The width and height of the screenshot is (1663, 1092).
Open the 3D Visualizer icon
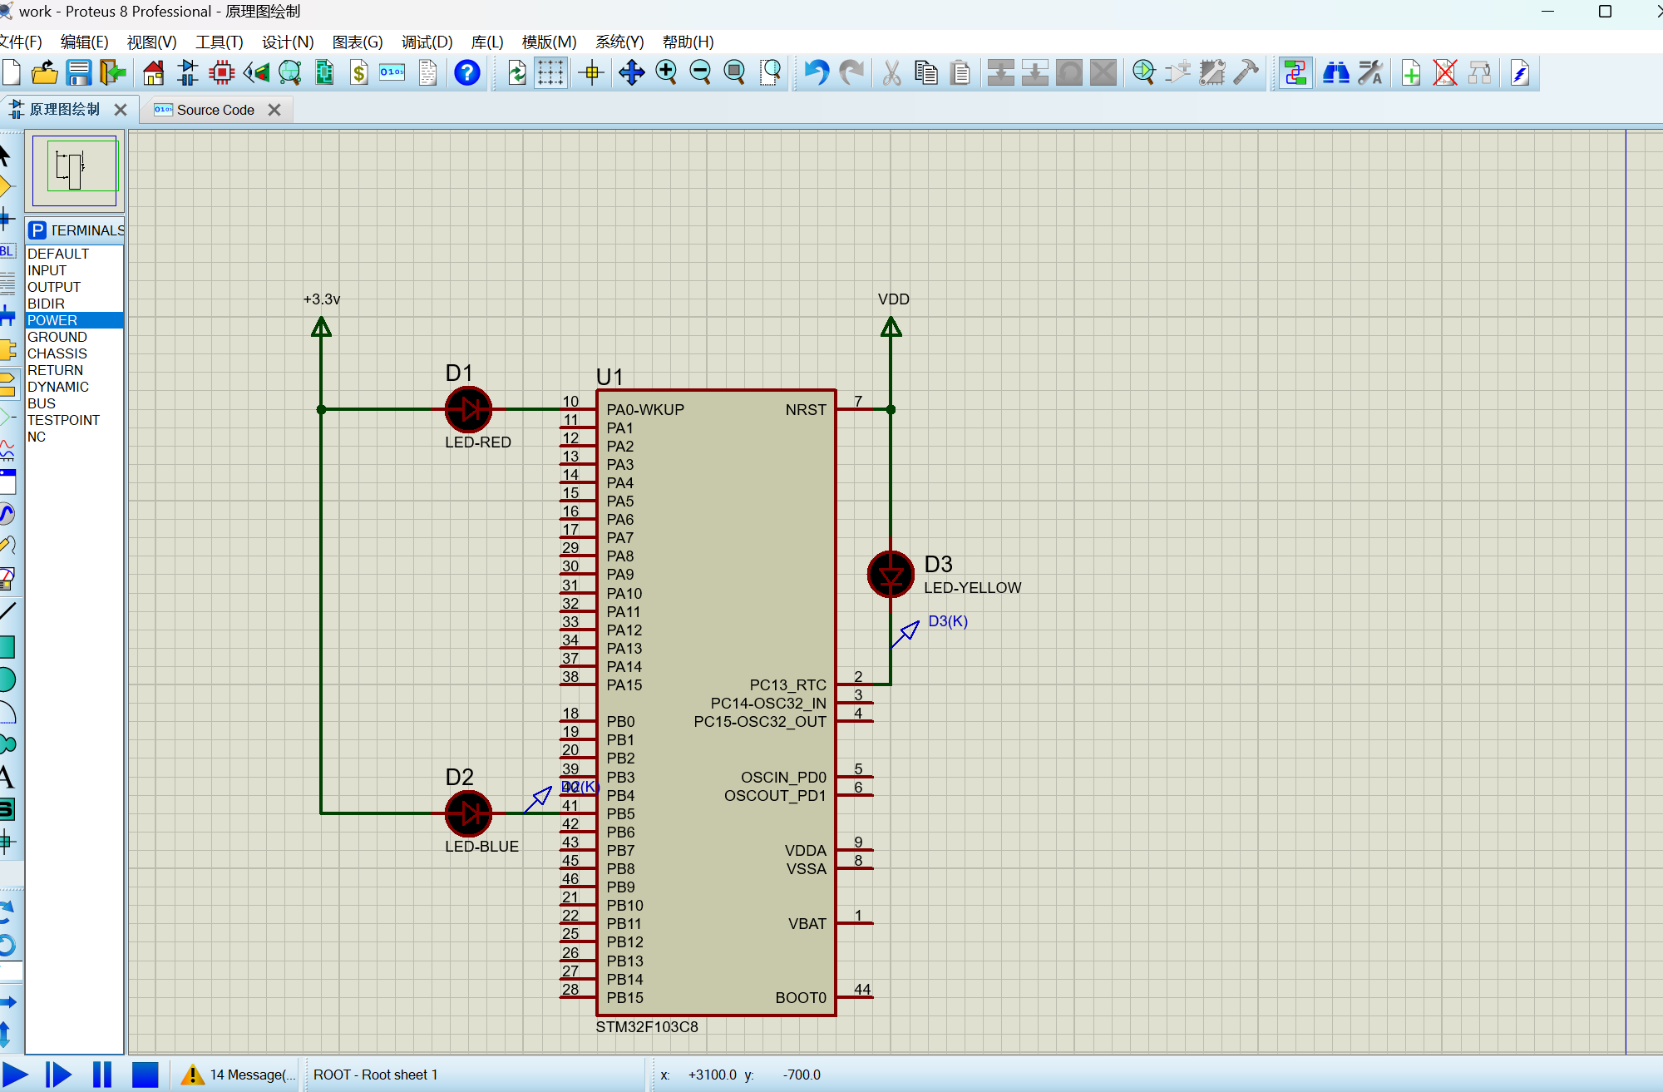(x=256, y=73)
